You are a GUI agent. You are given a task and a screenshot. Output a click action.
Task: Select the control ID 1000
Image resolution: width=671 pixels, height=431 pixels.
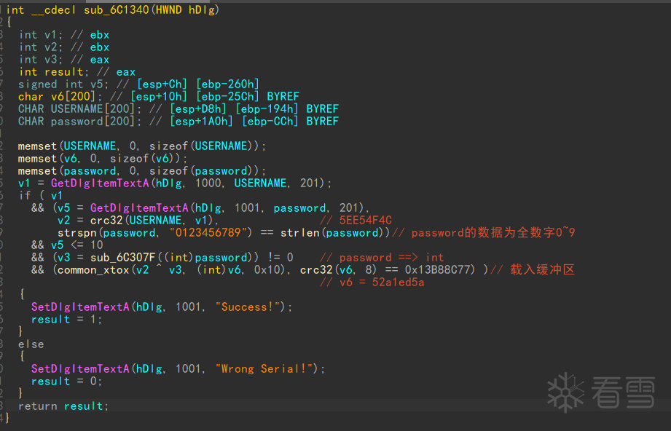coord(208,183)
